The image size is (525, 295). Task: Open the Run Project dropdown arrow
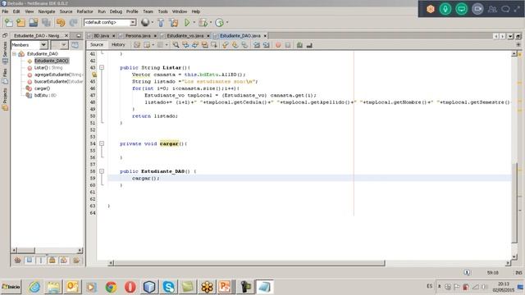click(194, 22)
